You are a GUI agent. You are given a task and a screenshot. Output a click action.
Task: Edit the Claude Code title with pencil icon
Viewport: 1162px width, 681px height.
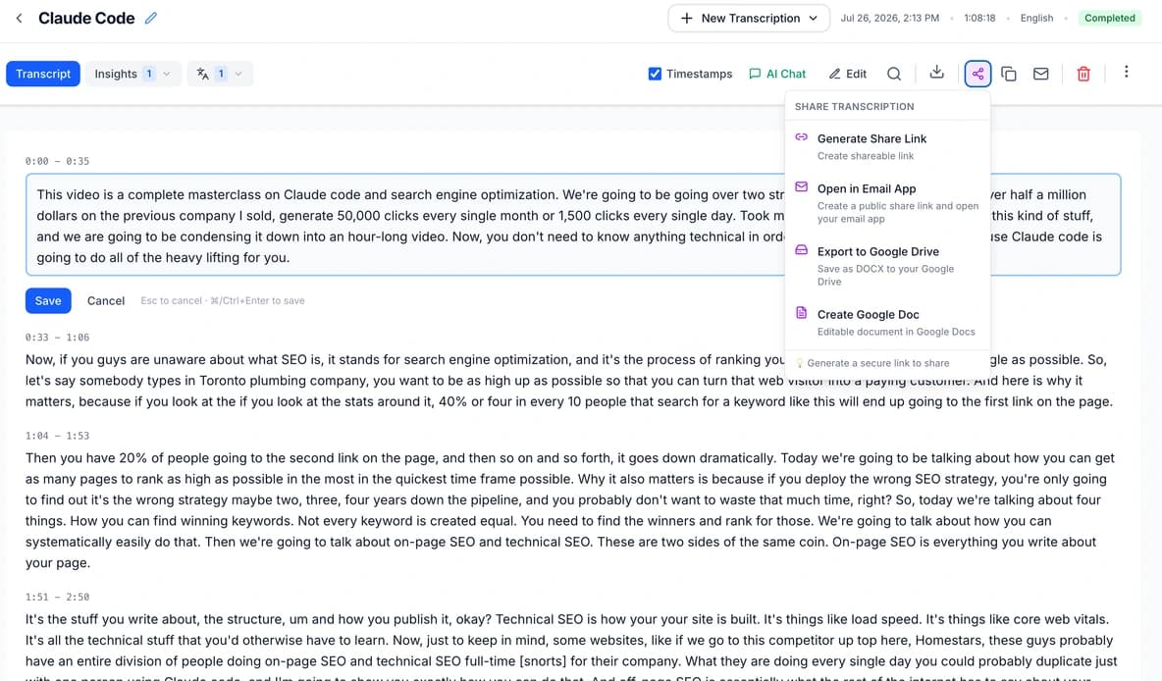(151, 18)
